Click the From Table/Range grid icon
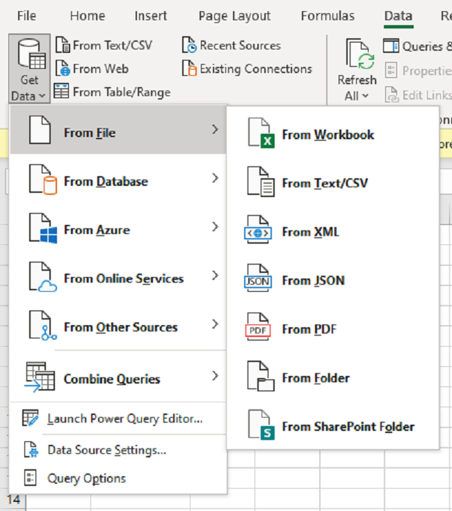The width and height of the screenshot is (452, 511). click(x=62, y=92)
